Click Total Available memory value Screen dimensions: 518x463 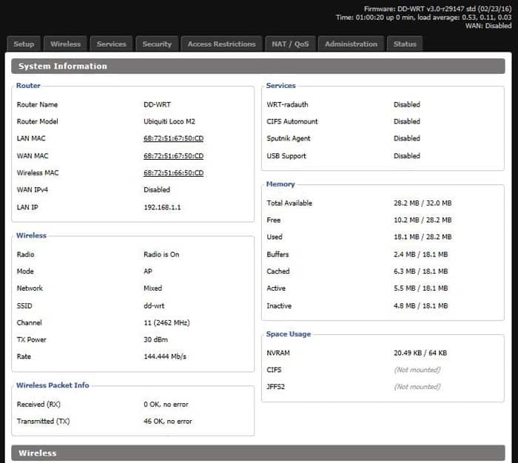(x=423, y=203)
